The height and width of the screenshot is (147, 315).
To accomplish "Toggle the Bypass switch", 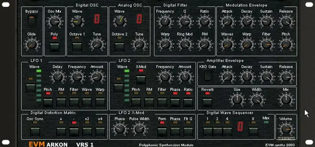I will click(x=31, y=21).
